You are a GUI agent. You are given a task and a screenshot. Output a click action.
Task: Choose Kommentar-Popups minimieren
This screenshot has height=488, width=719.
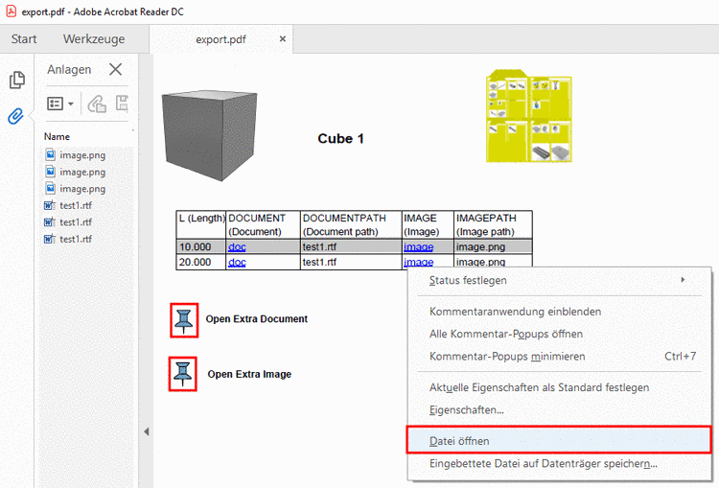pyautogui.click(x=560, y=357)
